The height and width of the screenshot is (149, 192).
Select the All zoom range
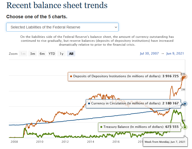click(x=71, y=53)
